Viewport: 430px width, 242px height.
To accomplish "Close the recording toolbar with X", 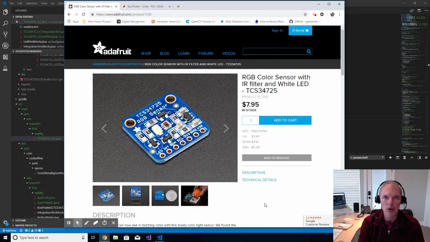I will [114, 223].
